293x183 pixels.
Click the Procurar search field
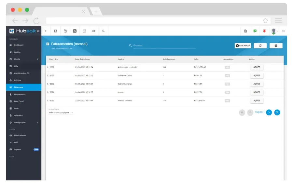pos(164,46)
